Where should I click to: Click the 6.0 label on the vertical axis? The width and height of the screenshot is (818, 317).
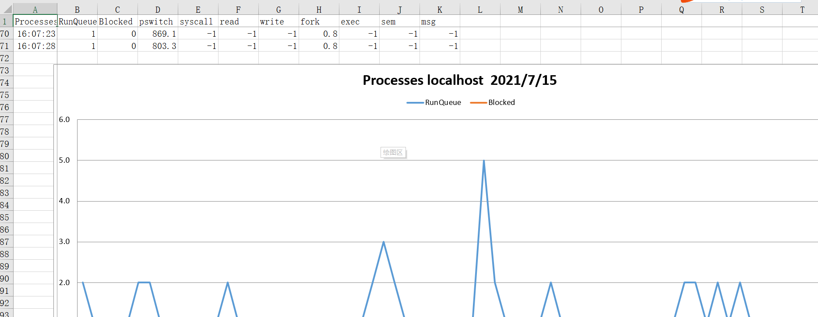click(64, 119)
